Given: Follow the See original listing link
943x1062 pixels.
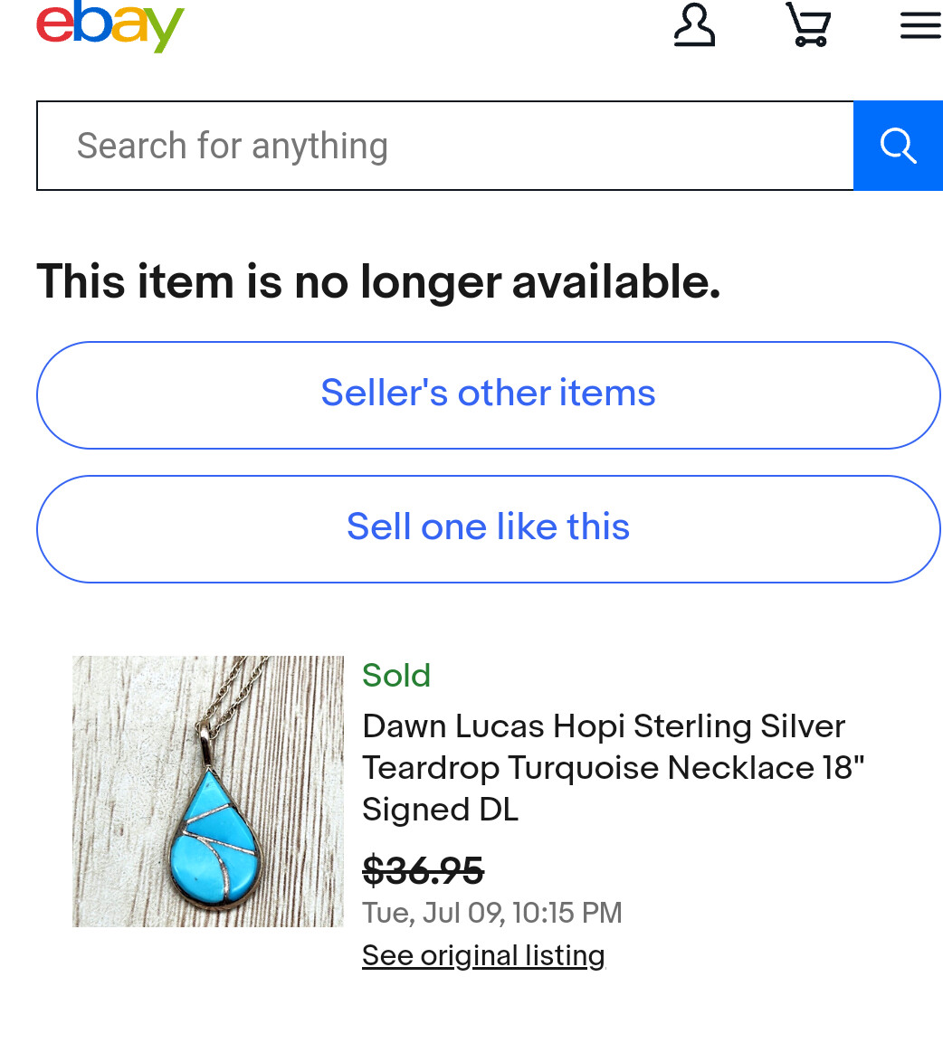Looking at the screenshot, I should [483, 955].
